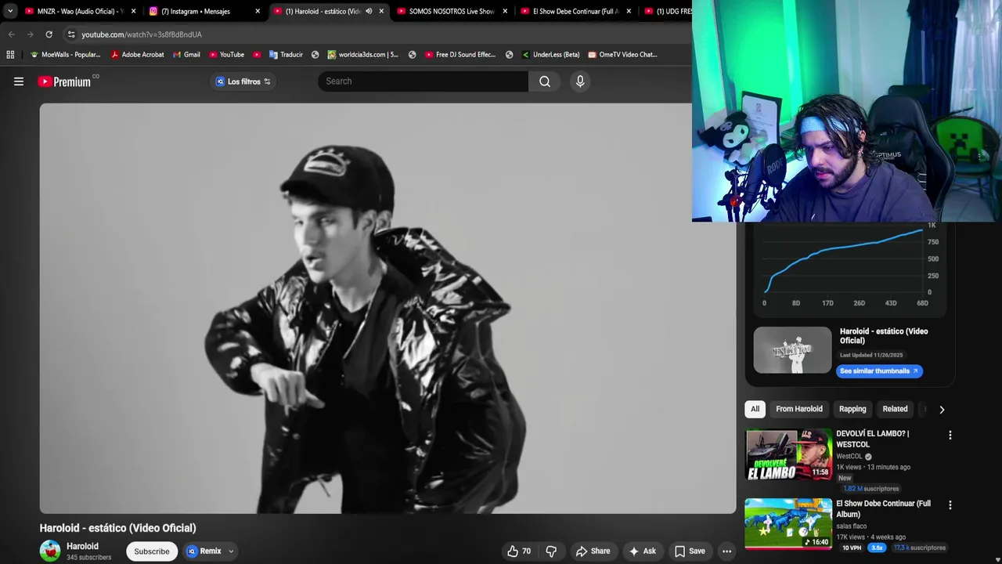Click the search magnifier button

544,81
